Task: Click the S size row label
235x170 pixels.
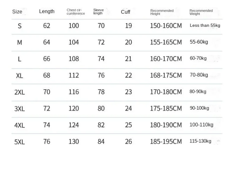Action: tap(20, 26)
